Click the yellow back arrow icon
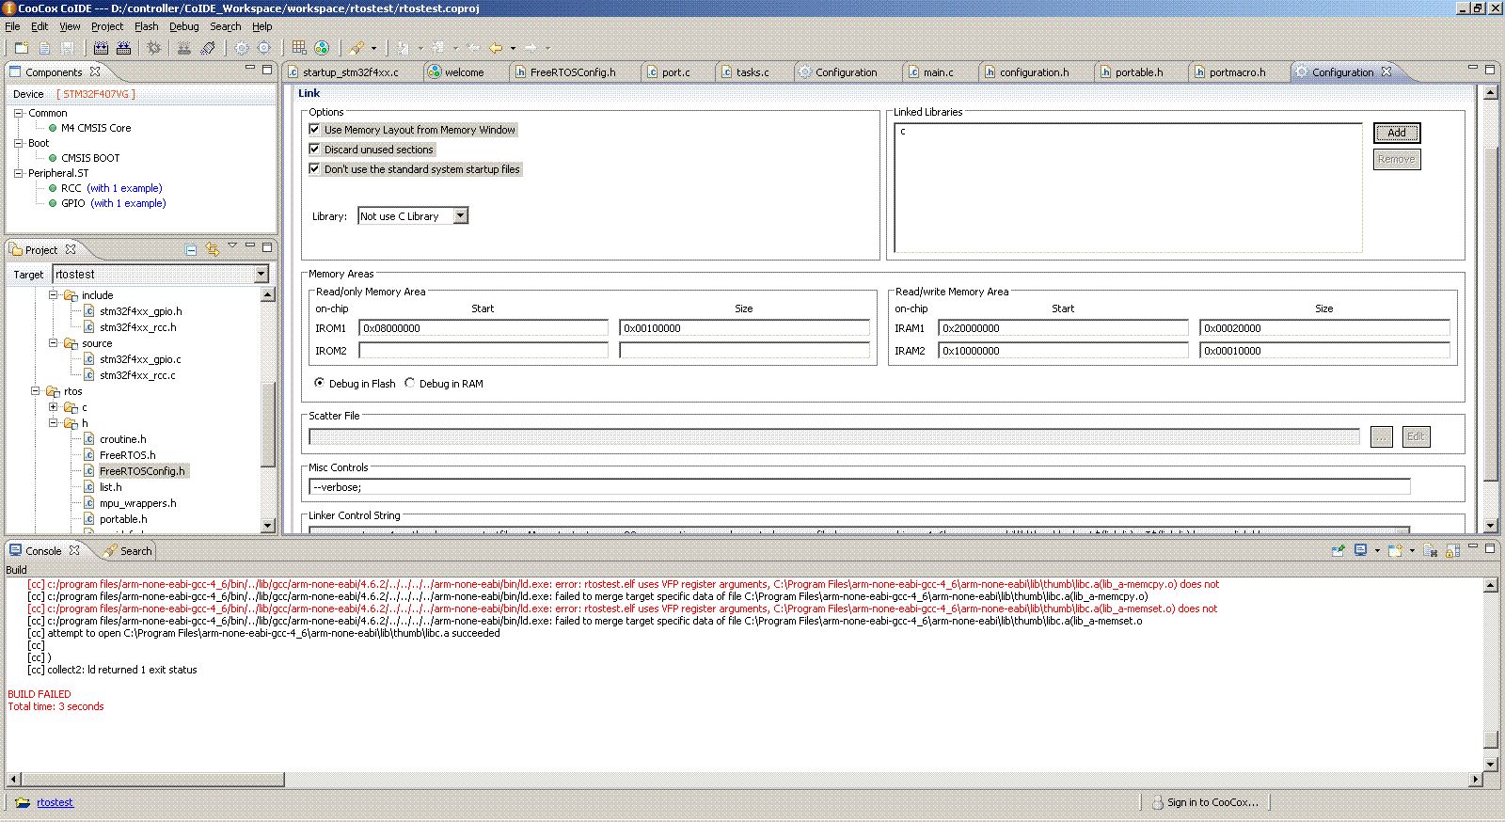 tap(496, 48)
